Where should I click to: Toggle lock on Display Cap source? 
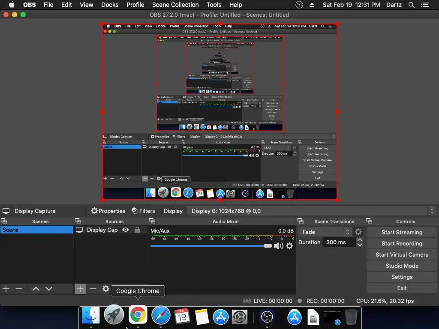tap(137, 230)
